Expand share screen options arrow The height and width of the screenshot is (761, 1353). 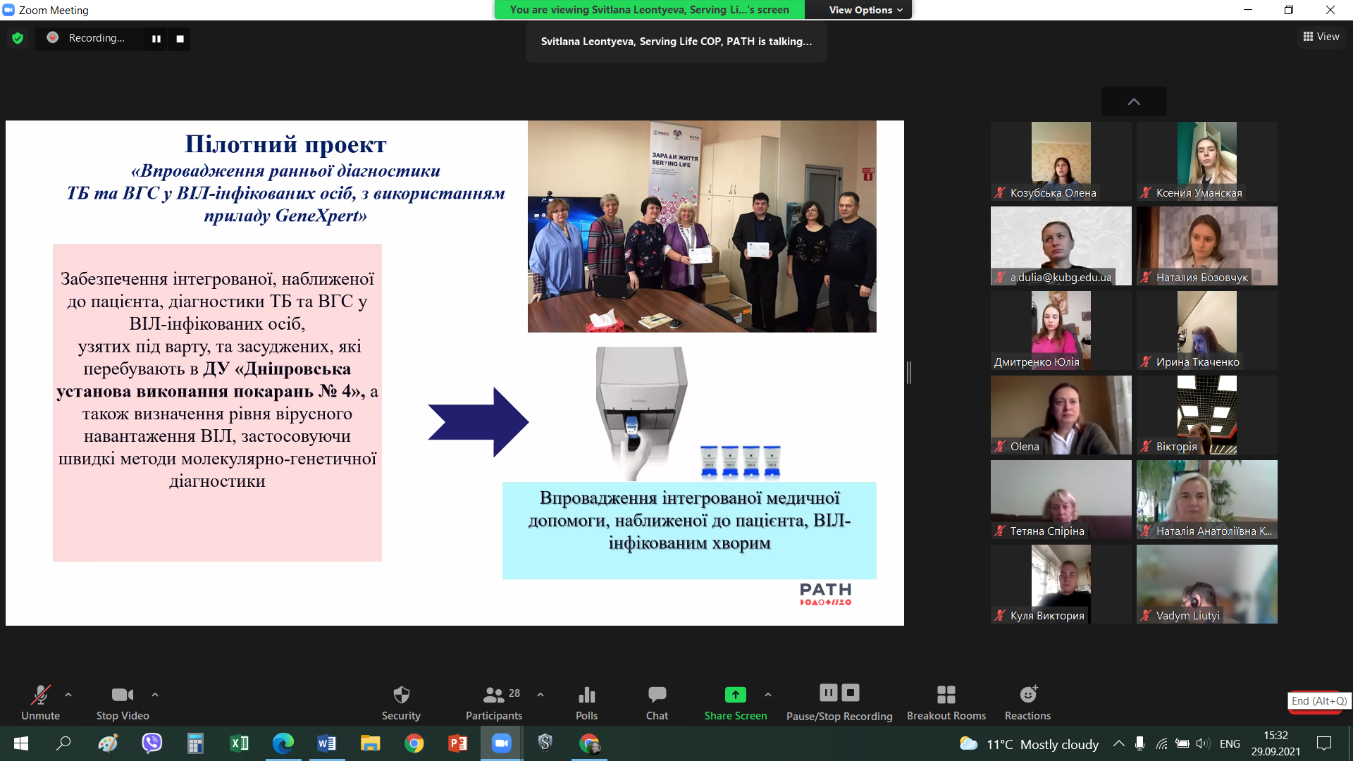click(768, 695)
